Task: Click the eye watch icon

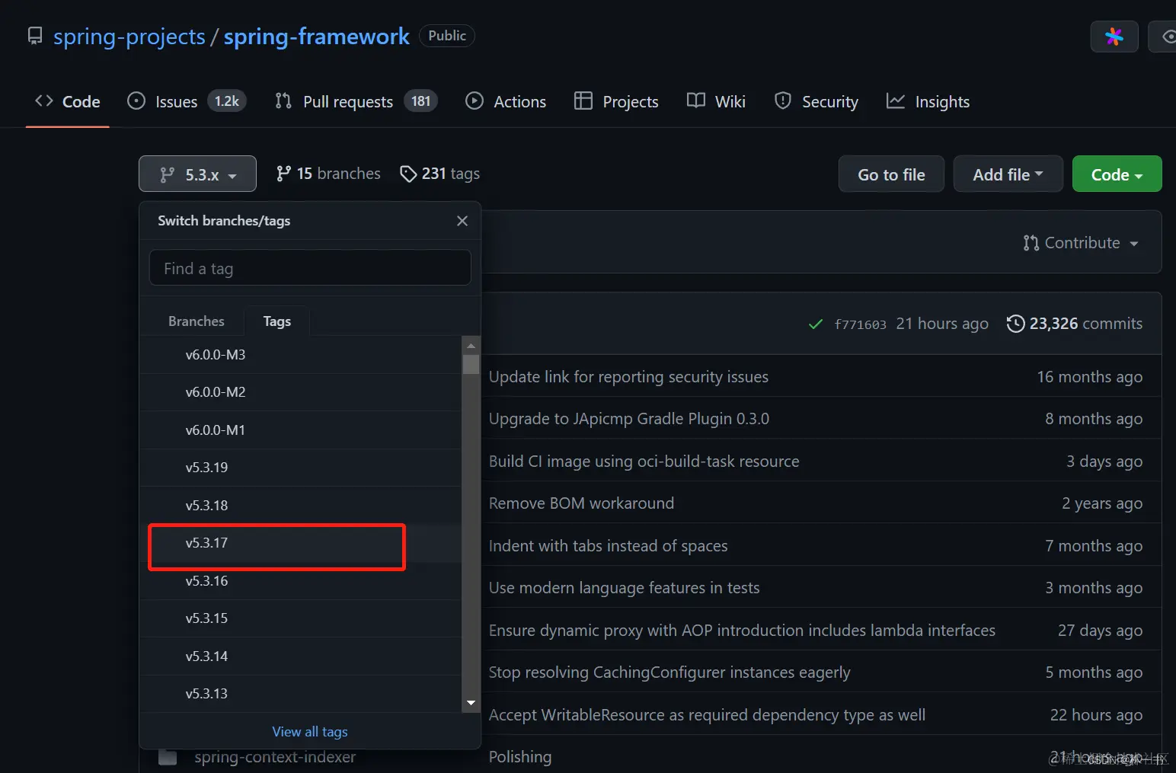Action: tap(1168, 37)
